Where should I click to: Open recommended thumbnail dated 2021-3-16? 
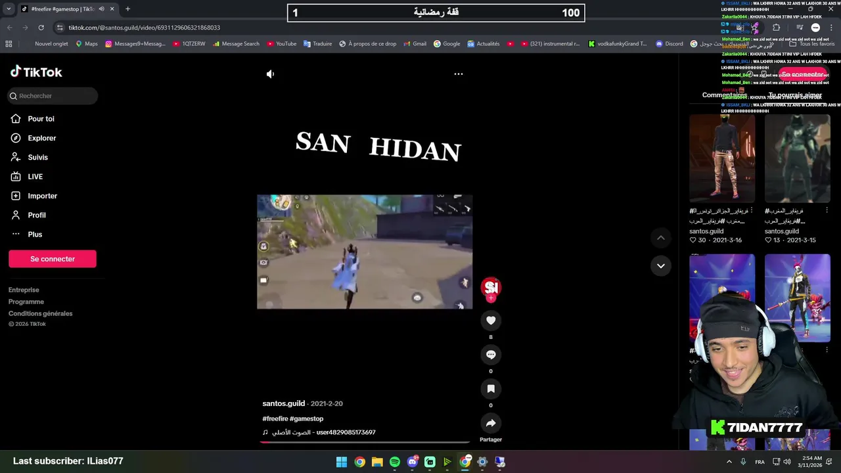click(722, 158)
